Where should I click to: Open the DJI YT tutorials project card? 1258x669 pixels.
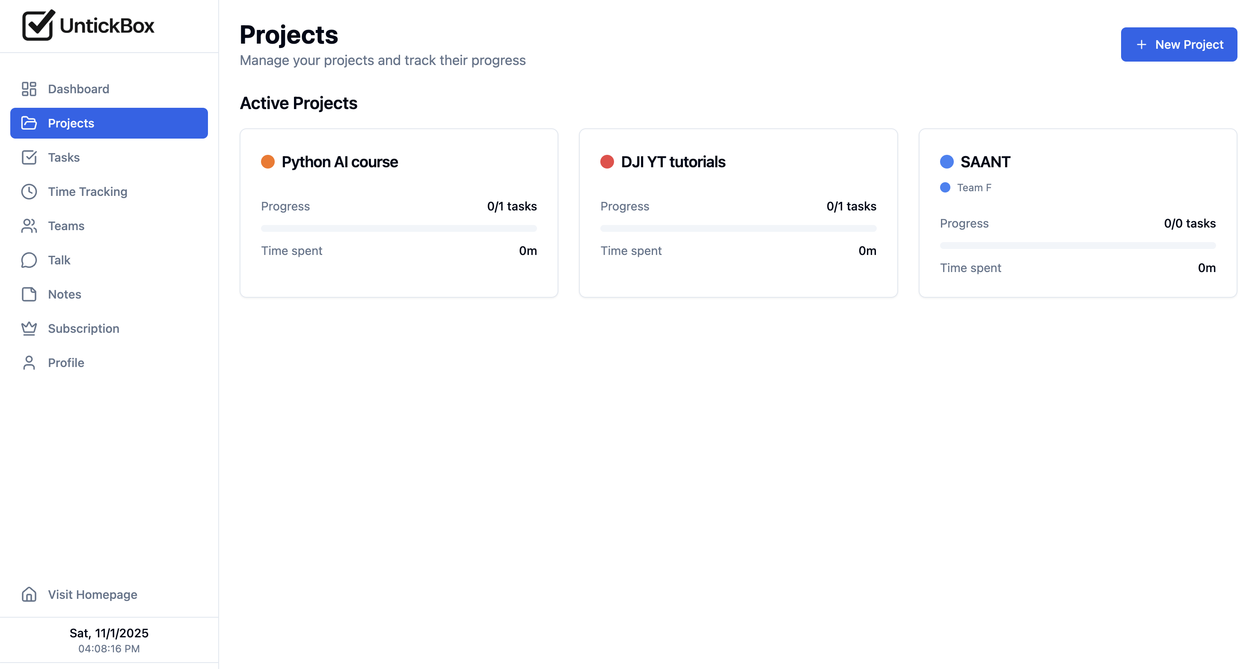point(738,213)
